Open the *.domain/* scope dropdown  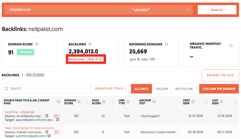tap(160, 10)
